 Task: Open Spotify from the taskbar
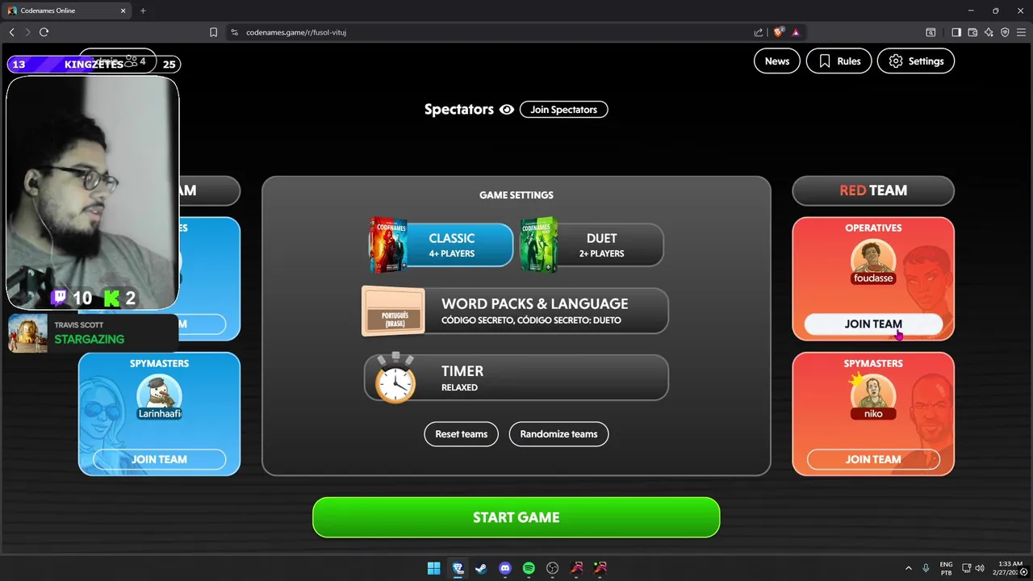point(529,568)
